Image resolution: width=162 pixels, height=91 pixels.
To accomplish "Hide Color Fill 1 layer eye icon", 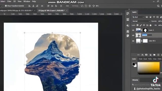I will pos(133,41).
